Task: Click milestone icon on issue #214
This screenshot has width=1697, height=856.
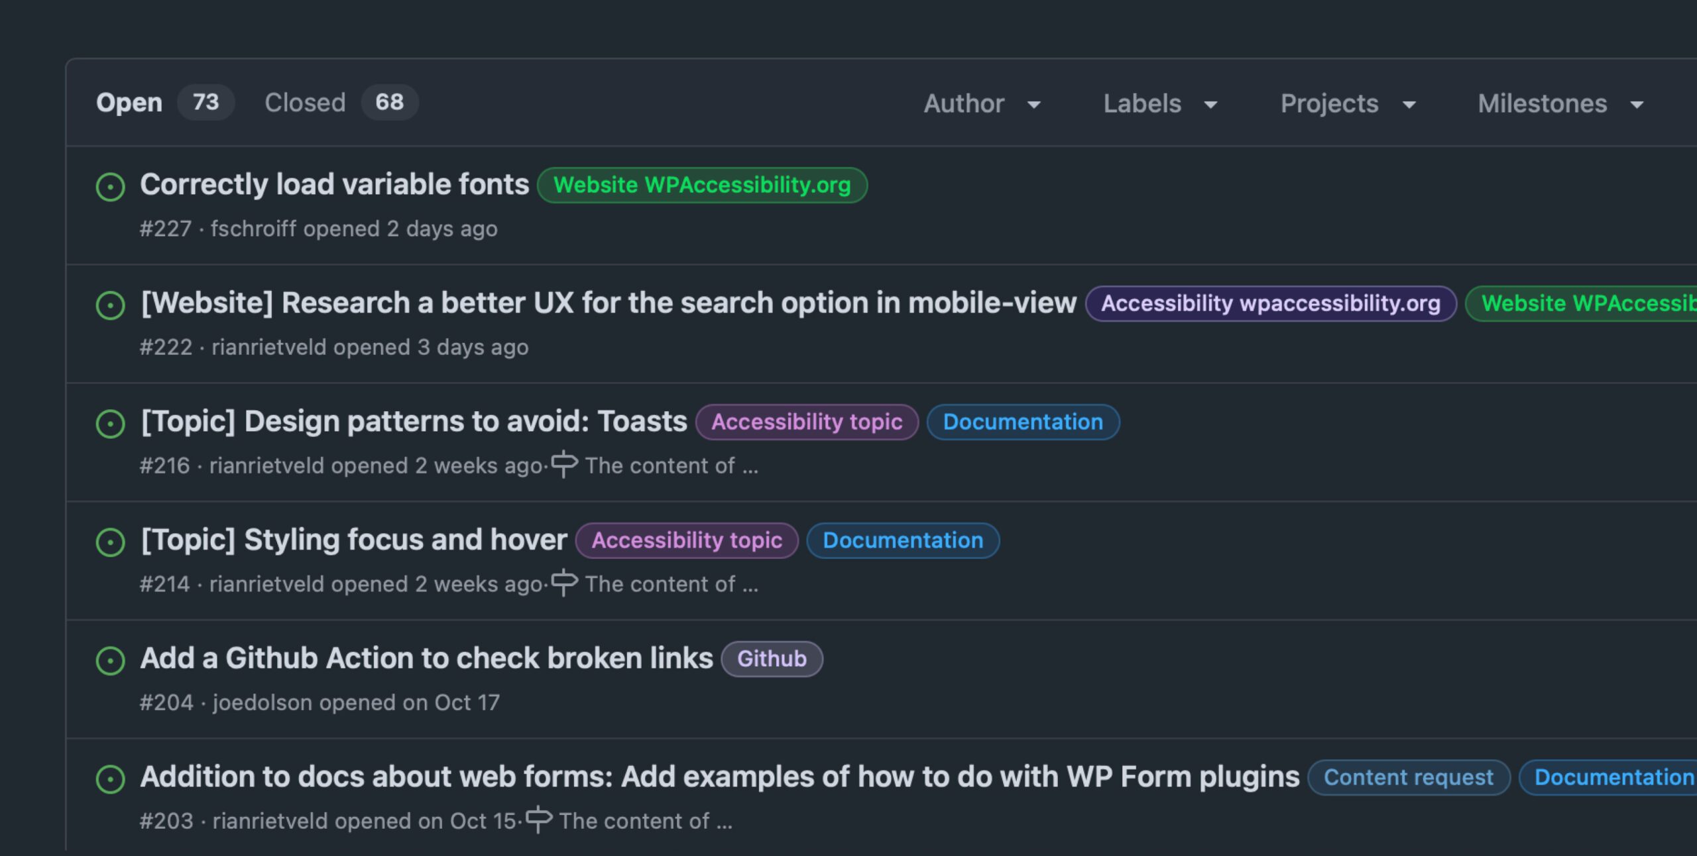Action: click(564, 583)
